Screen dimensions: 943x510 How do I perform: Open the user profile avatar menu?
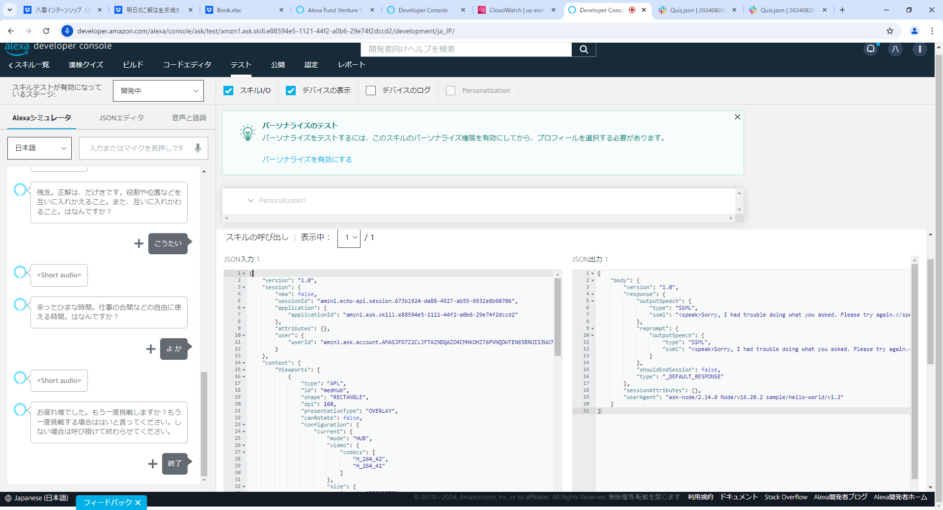[x=895, y=49]
